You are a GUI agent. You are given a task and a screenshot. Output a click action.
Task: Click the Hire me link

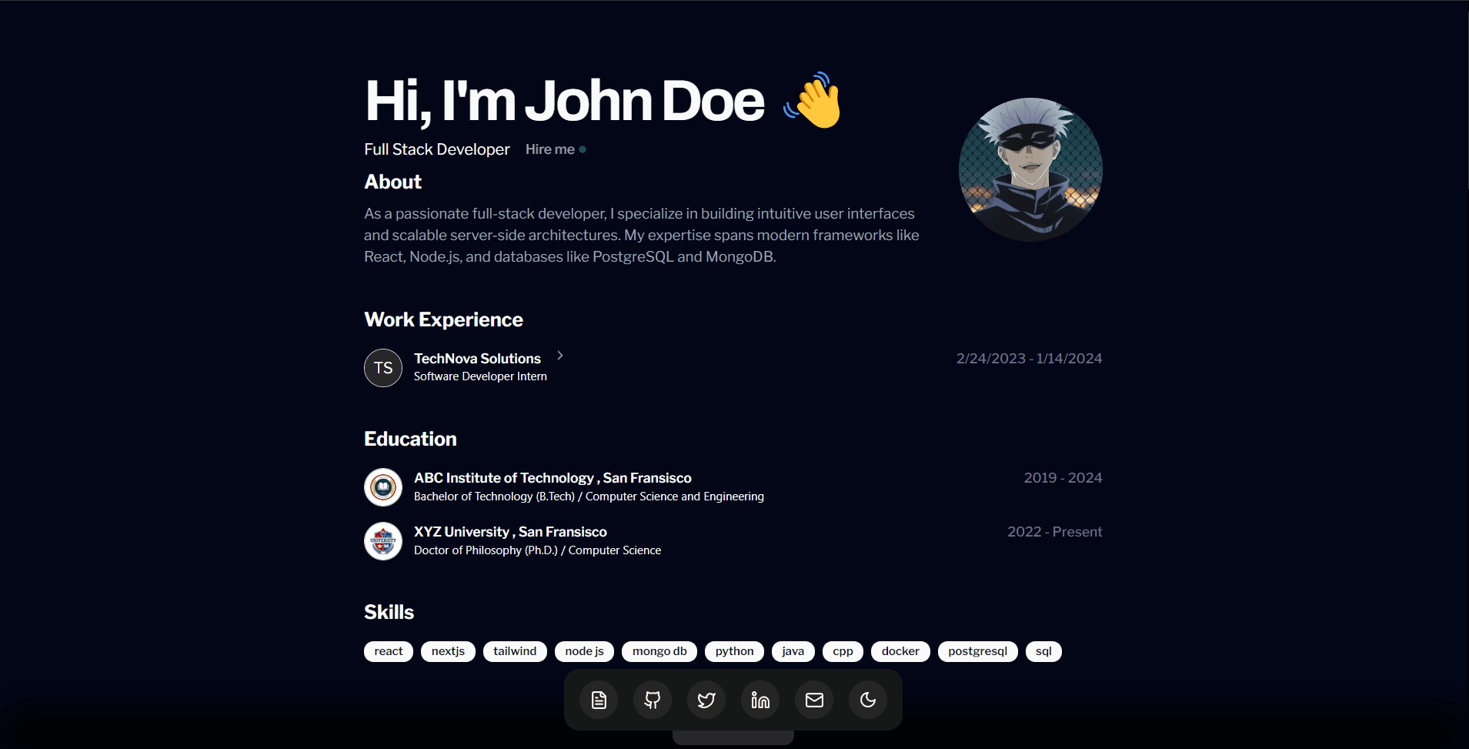(551, 149)
